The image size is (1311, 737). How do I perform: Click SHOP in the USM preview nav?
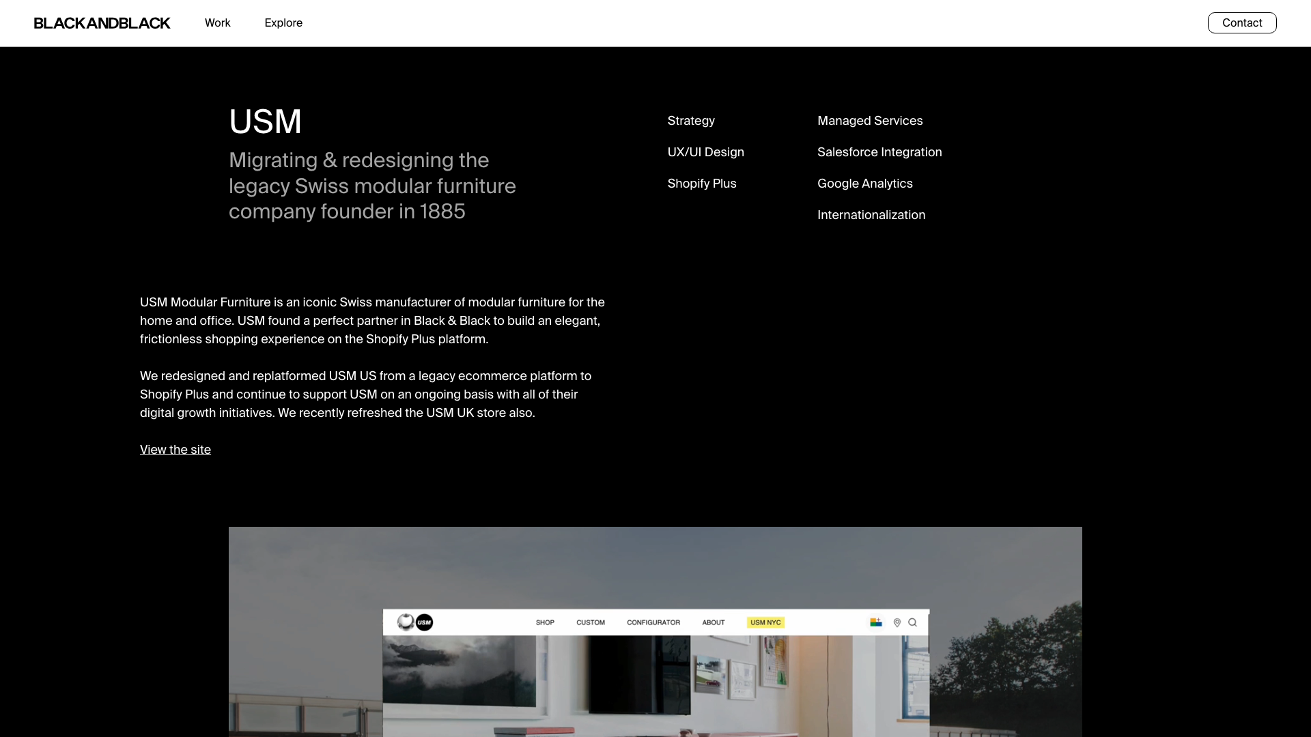pos(545,622)
